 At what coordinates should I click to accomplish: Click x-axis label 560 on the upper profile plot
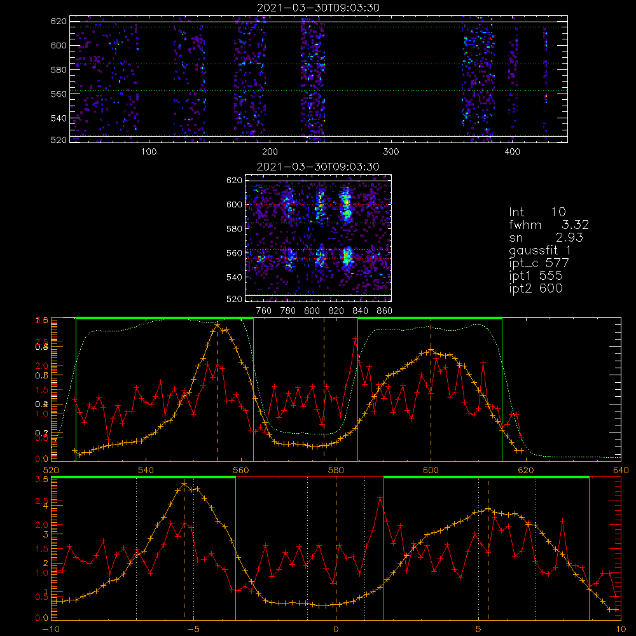click(241, 471)
